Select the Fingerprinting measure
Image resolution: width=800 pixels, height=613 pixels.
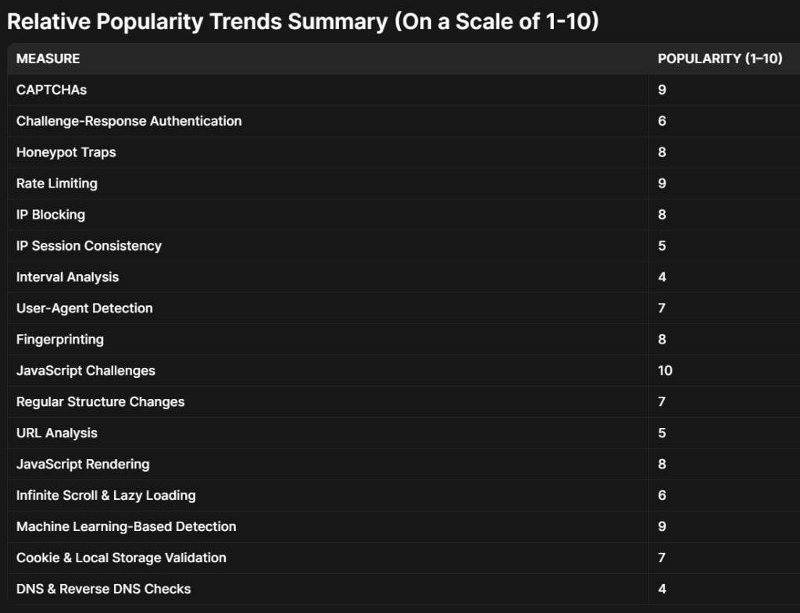[60, 340]
